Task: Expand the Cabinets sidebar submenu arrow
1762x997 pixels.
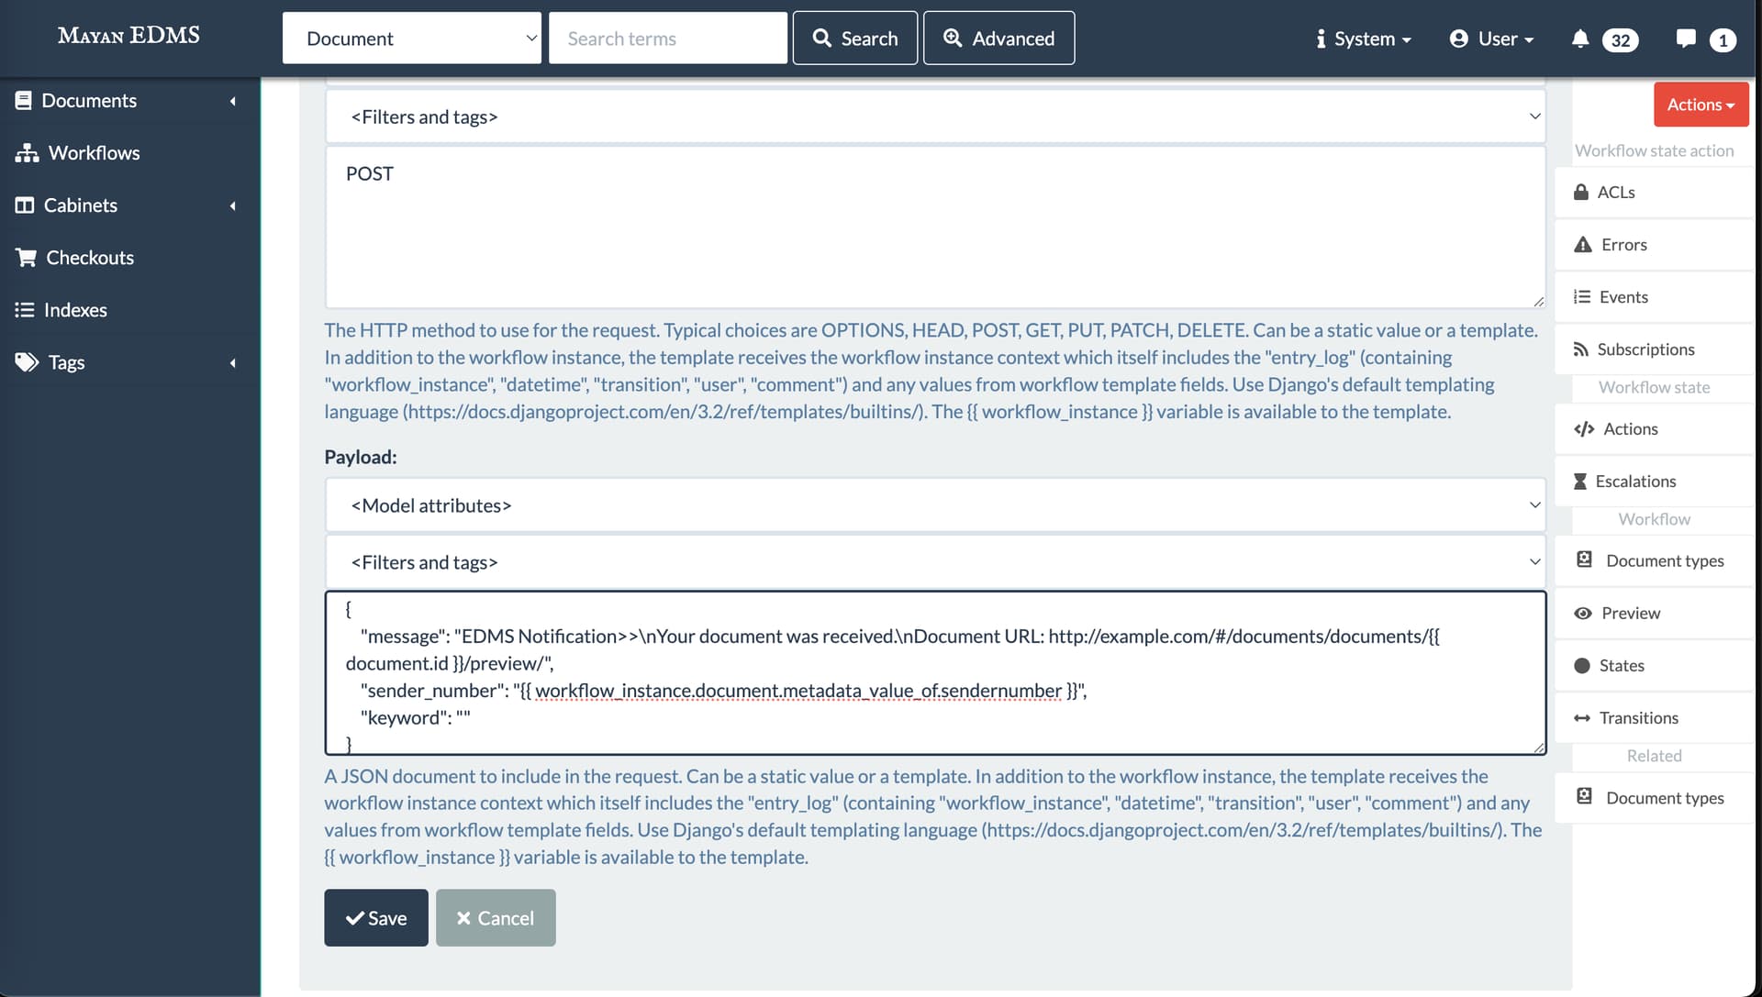Action: [233, 205]
